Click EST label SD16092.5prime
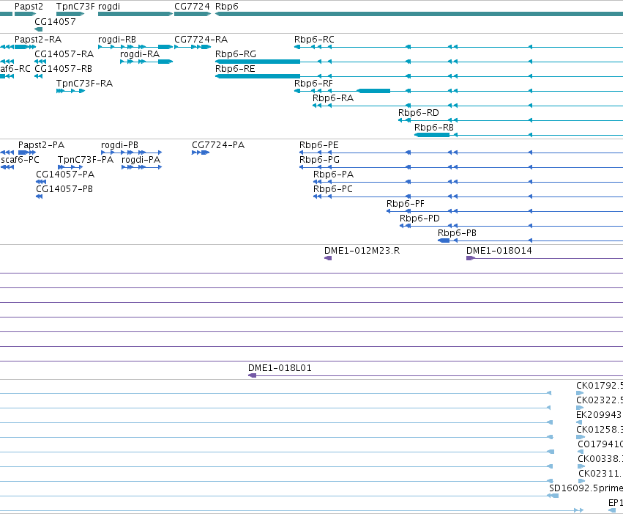This screenshot has height=514, width=623. [586, 488]
